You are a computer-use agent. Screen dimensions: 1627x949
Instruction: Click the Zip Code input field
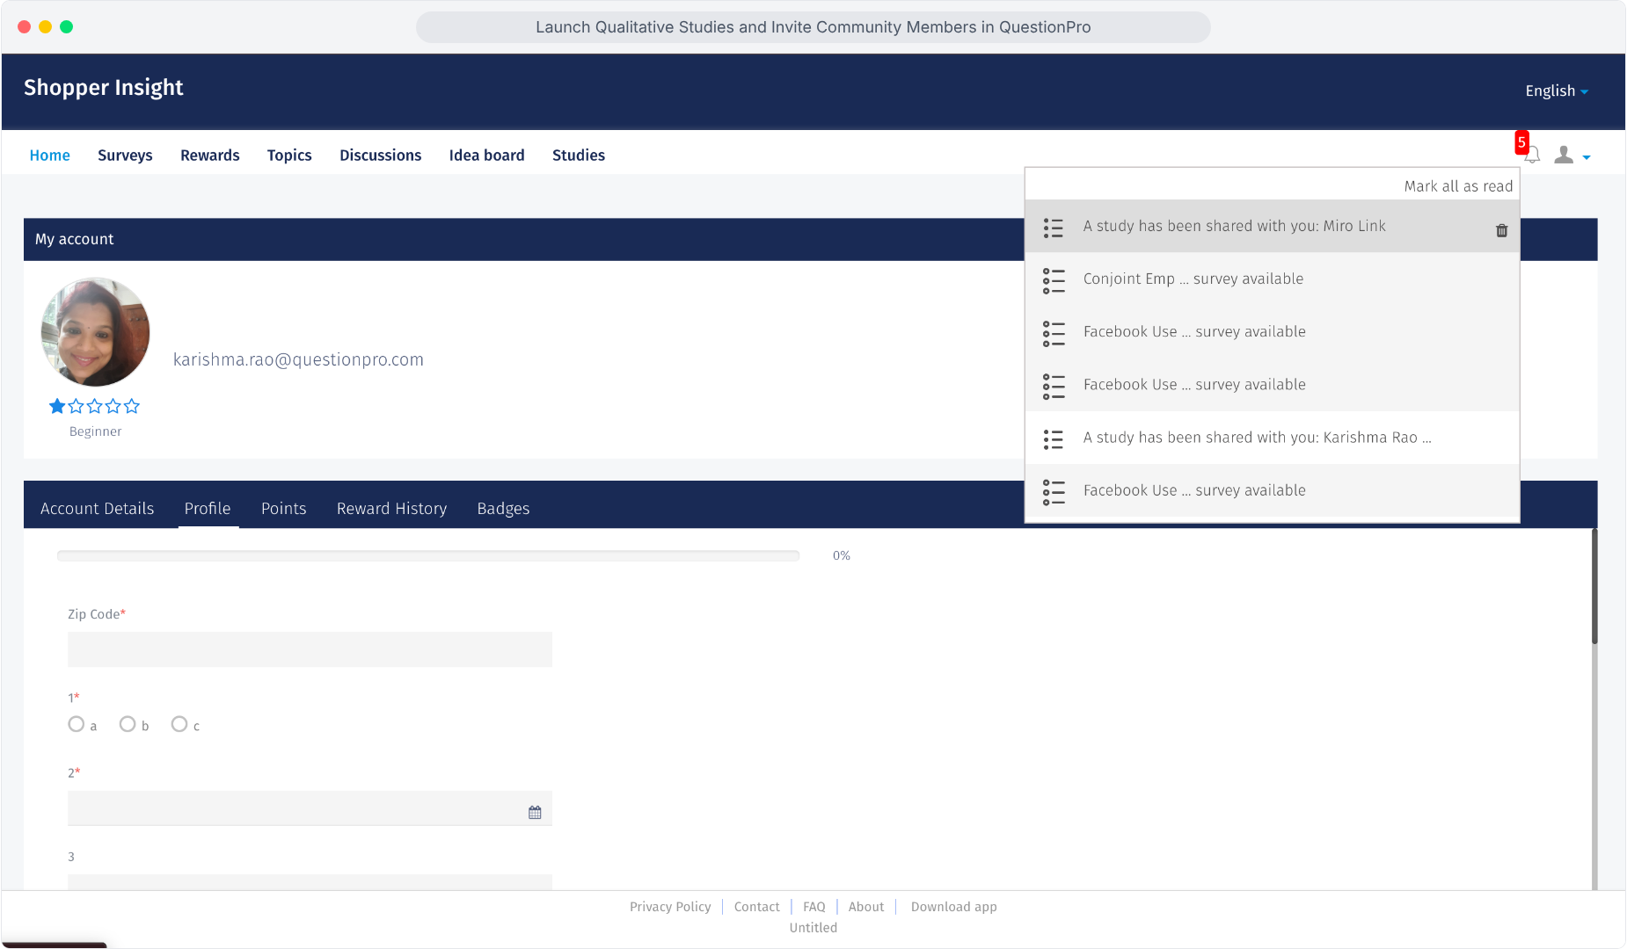click(310, 649)
